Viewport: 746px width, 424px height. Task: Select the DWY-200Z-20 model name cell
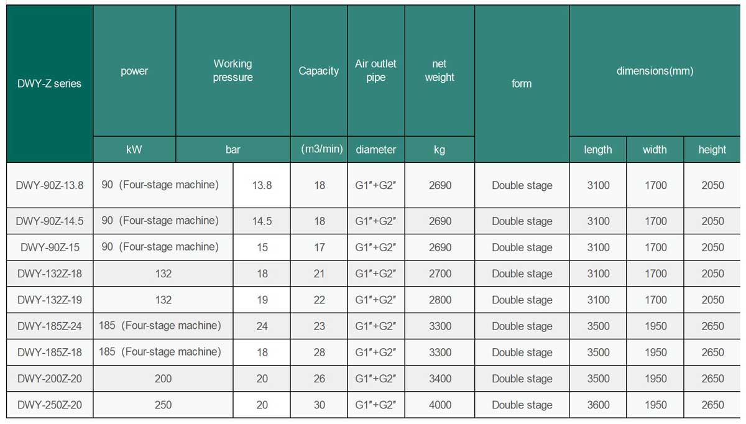point(50,379)
